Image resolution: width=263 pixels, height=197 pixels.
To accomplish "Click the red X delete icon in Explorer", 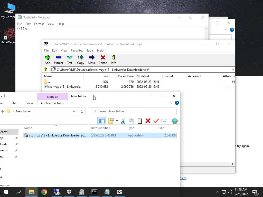I will [x=148, y=121].
